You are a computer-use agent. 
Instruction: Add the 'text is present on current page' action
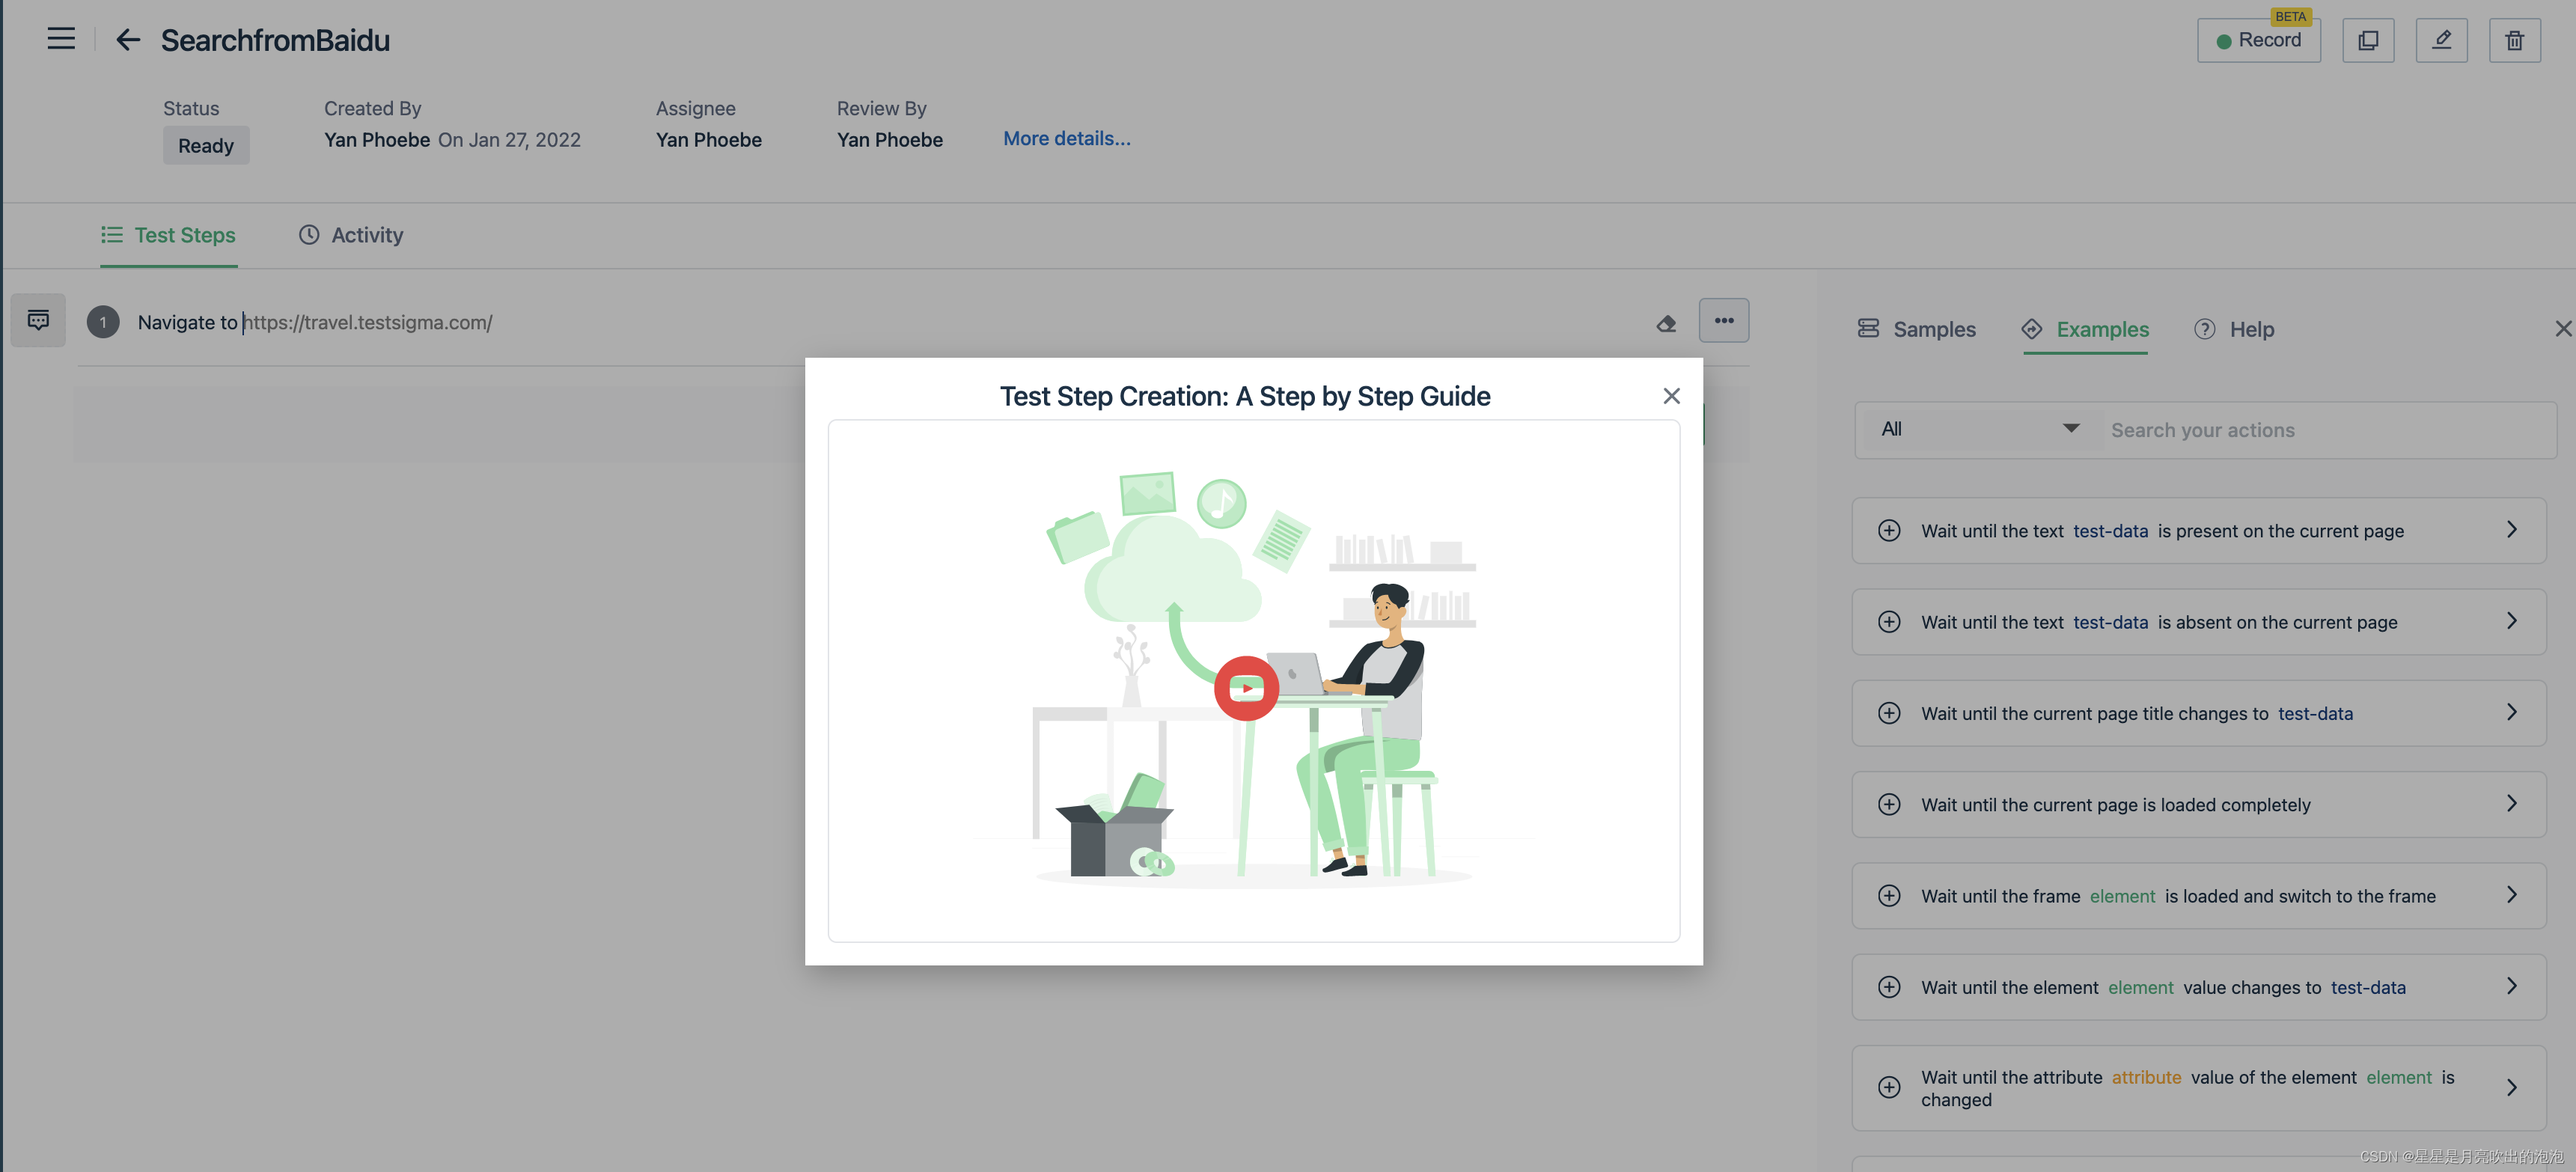(1888, 530)
